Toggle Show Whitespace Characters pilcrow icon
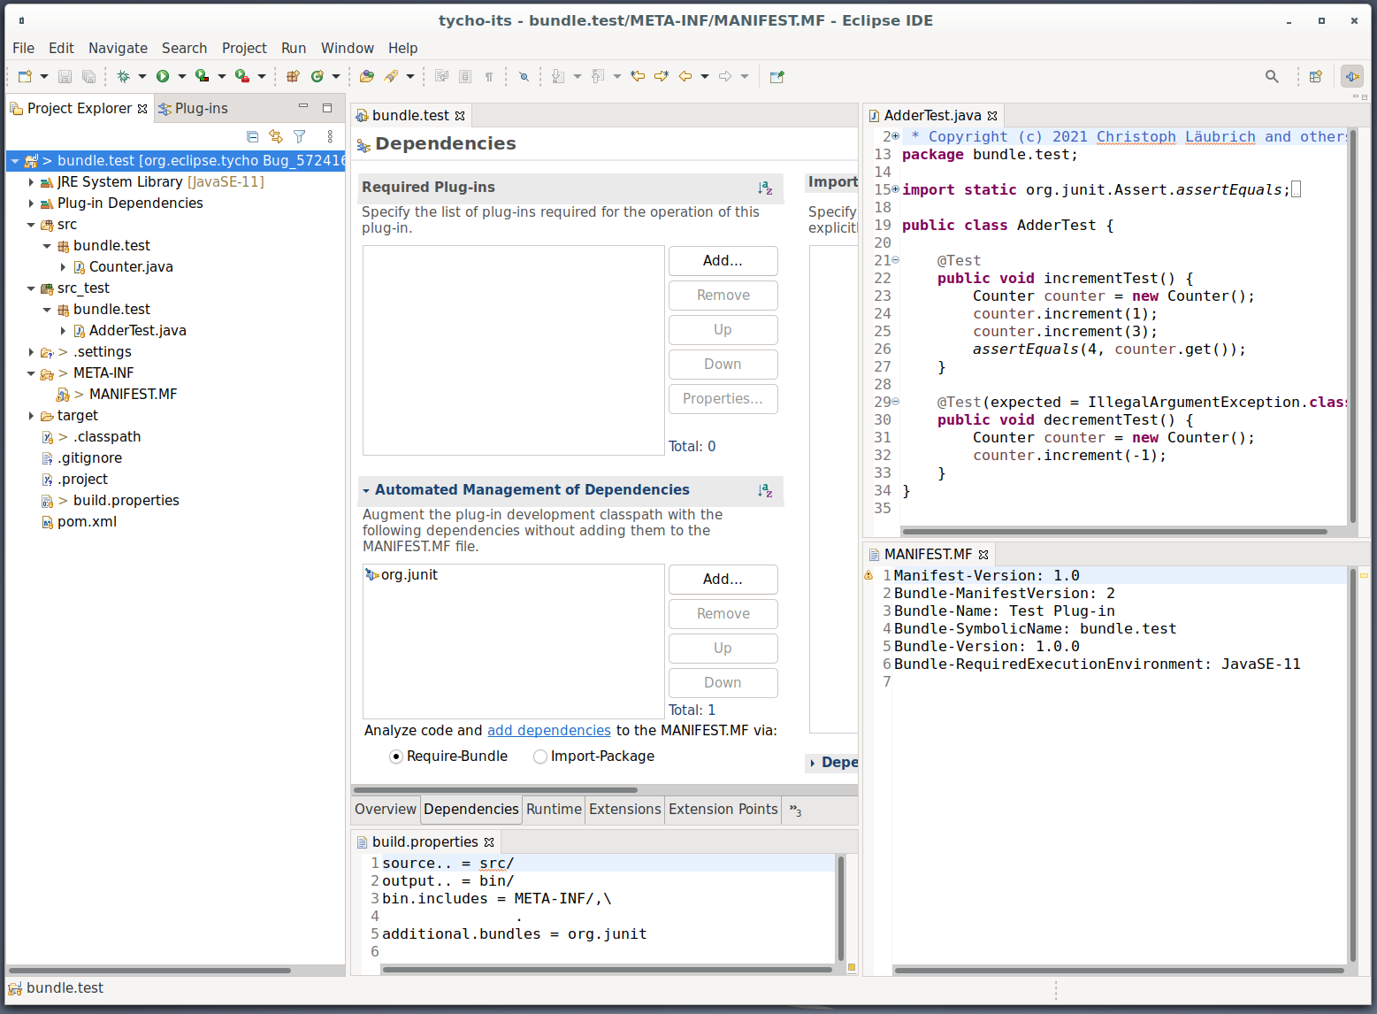1377x1014 pixels. click(x=489, y=77)
